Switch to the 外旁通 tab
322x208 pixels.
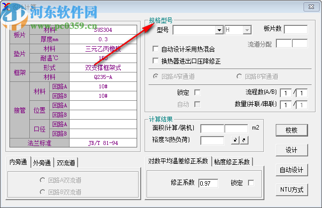click(x=42, y=163)
